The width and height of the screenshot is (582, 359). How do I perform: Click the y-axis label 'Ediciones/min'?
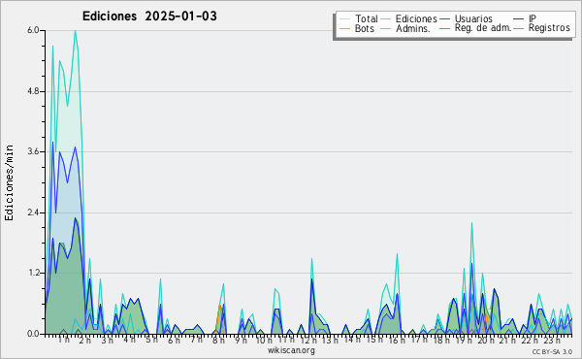[9, 182]
